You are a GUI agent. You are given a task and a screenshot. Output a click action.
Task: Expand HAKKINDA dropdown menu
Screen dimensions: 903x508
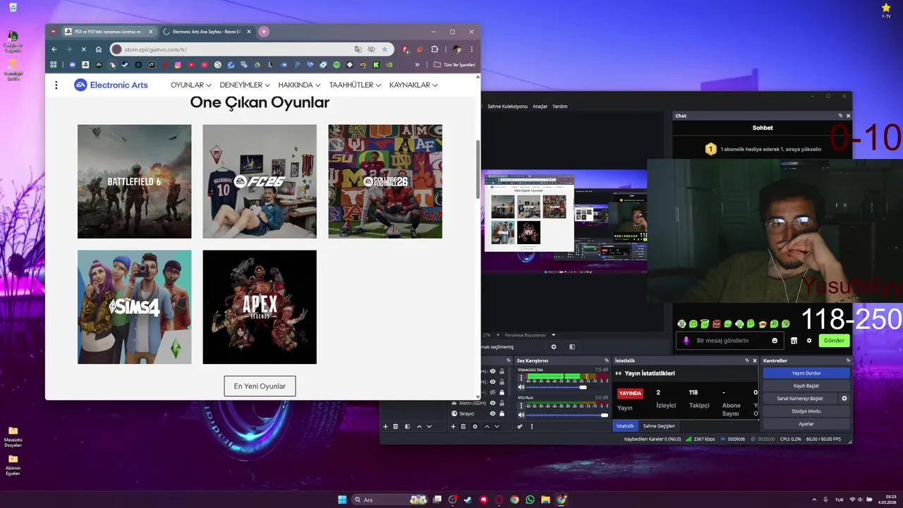click(x=299, y=85)
